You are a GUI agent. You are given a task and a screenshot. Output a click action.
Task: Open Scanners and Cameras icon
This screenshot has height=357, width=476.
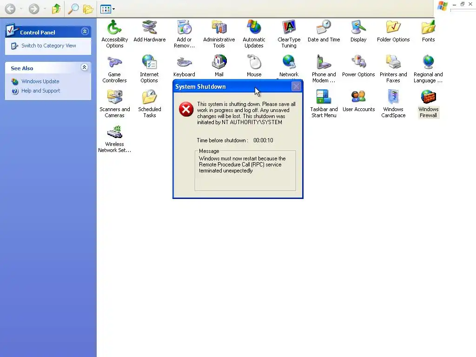coord(114,104)
